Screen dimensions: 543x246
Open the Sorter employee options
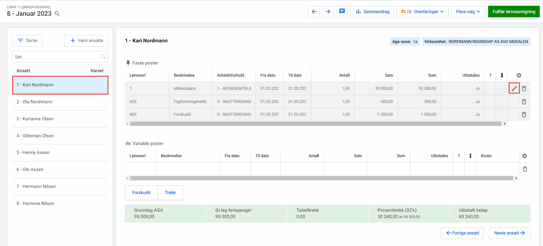pyautogui.click(x=27, y=41)
